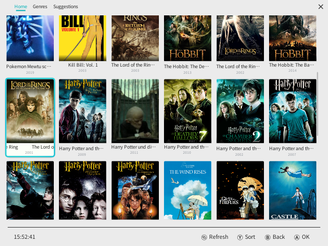Click the B button icon beside Back

(268, 237)
